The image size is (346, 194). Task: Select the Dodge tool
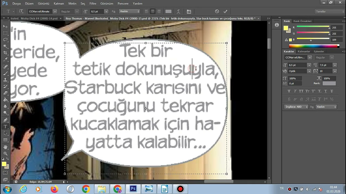(5, 113)
